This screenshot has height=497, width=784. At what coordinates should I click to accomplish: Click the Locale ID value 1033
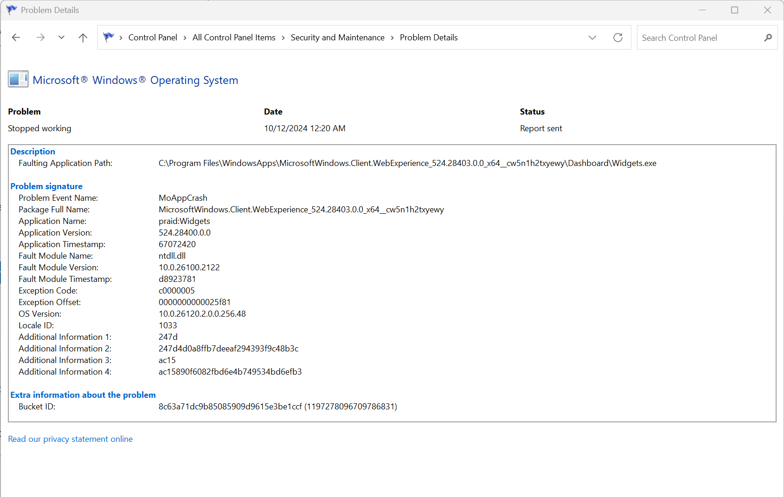[x=168, y=325]
